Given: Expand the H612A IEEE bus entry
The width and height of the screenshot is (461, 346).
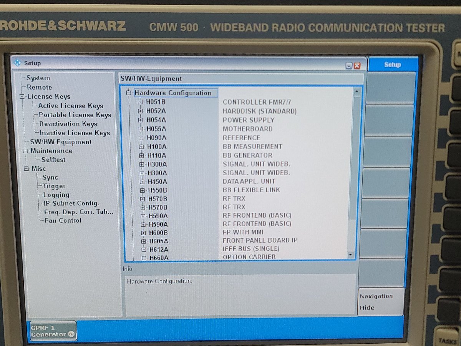Looking at the screenshot, I should 144,250.
